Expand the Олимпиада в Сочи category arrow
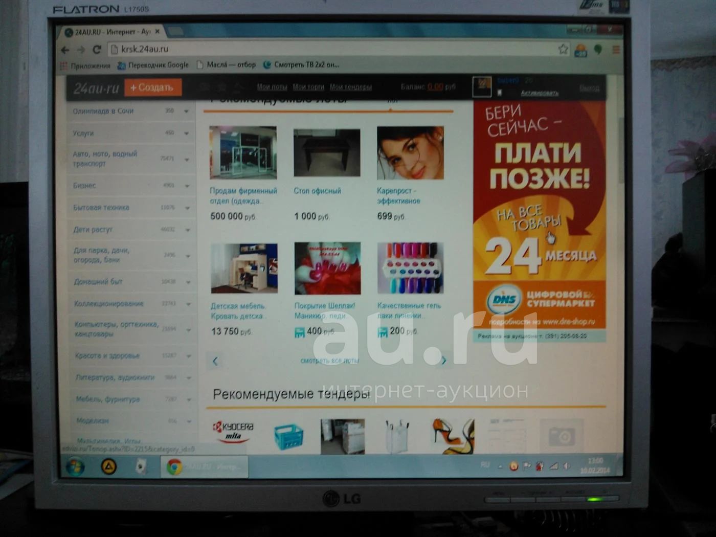This screenshot has height=537, width=716. (x=187, y=111)
